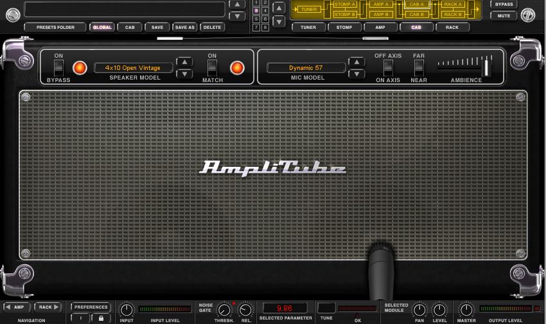The height and width of the screenshot is (324, 546).
Task: Open the PRESETS FOLDER
Action: 55,28
